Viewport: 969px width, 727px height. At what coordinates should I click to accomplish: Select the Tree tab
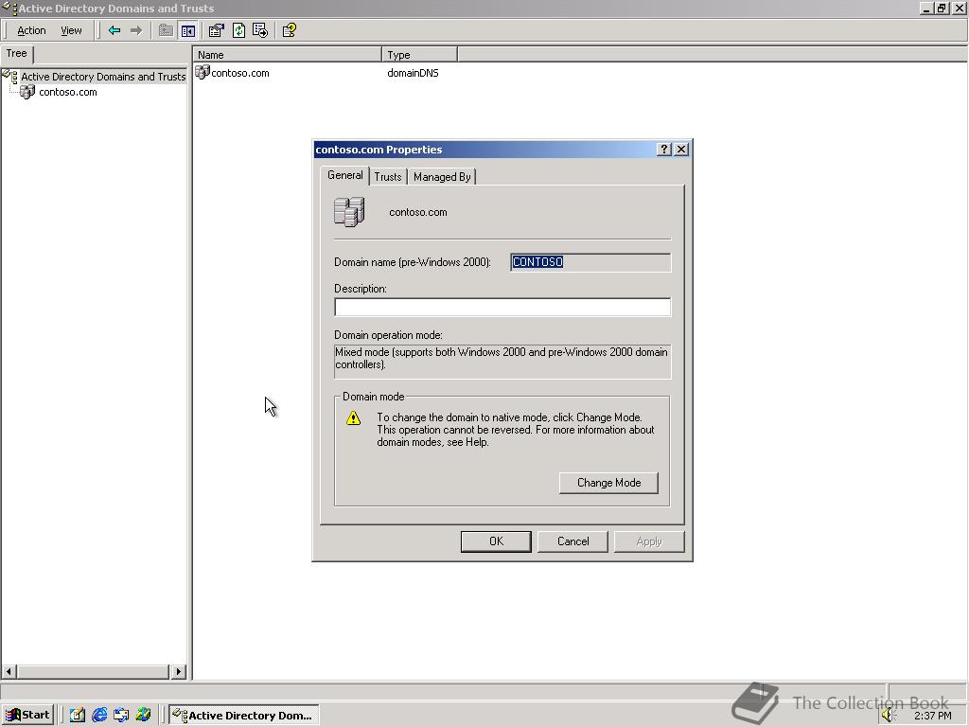pos(17,54)
